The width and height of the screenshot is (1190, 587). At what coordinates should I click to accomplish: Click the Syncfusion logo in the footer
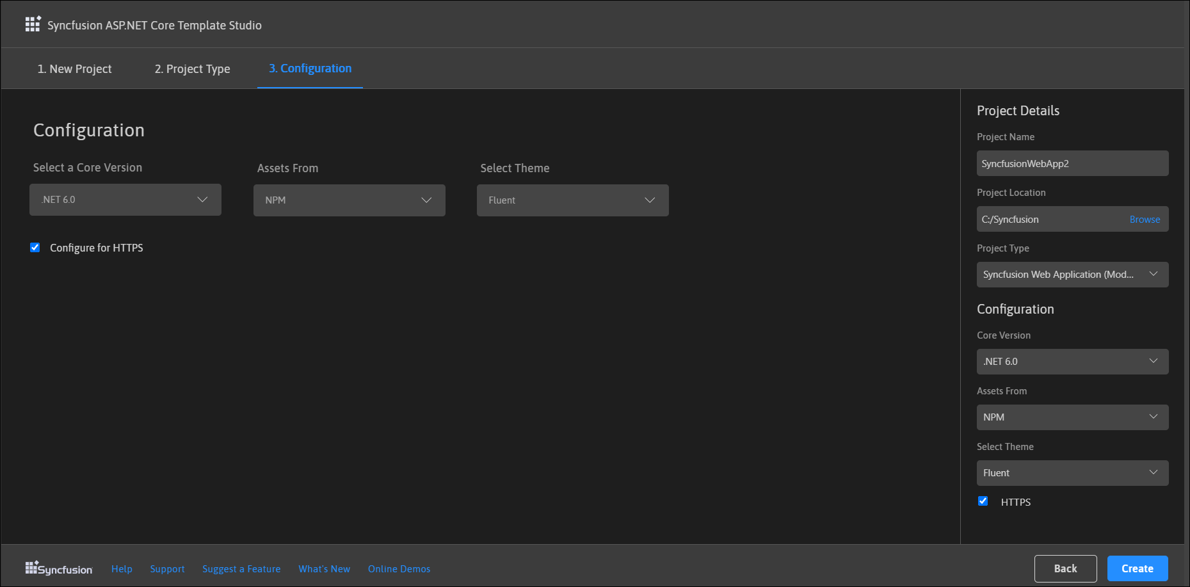coord(59,568)
